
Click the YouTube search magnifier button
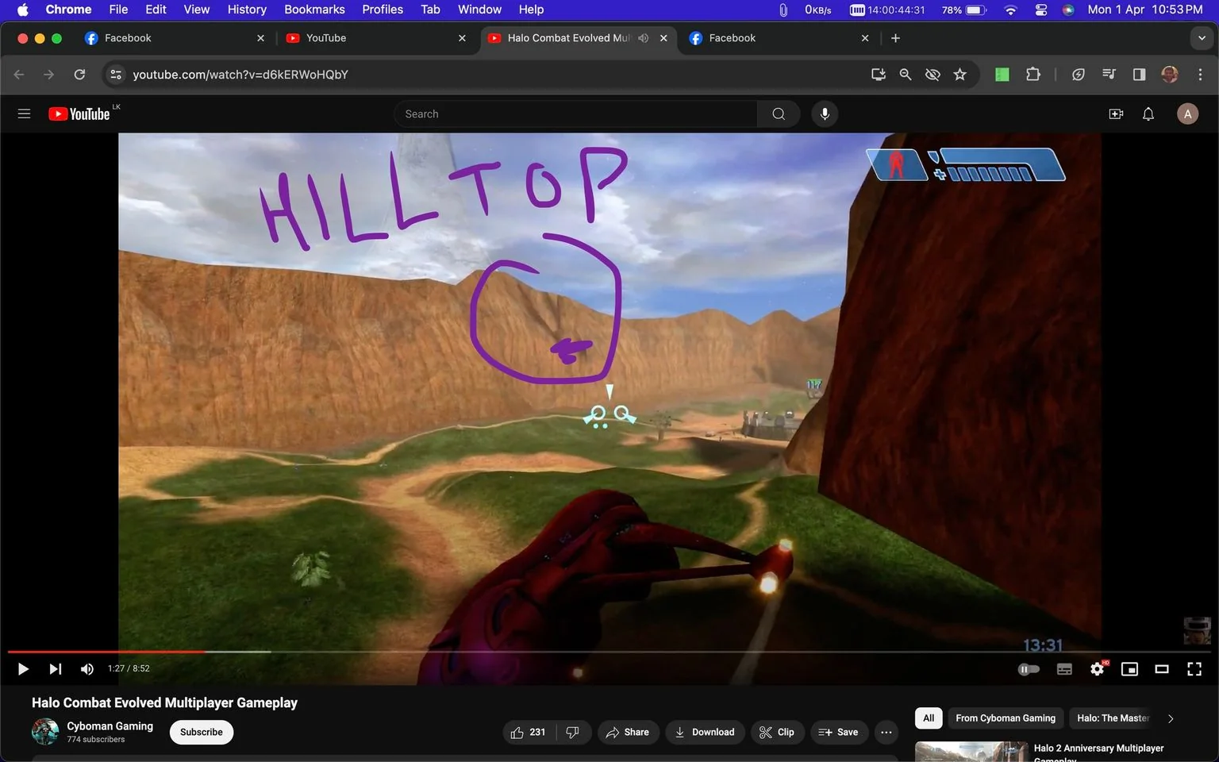point(779,114)
